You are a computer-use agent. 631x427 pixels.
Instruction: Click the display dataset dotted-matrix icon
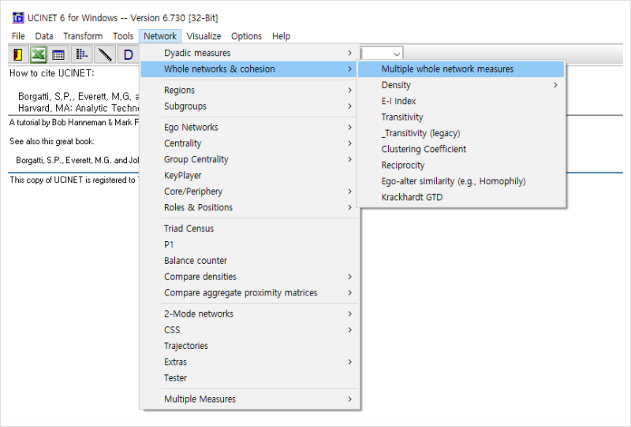82,54
